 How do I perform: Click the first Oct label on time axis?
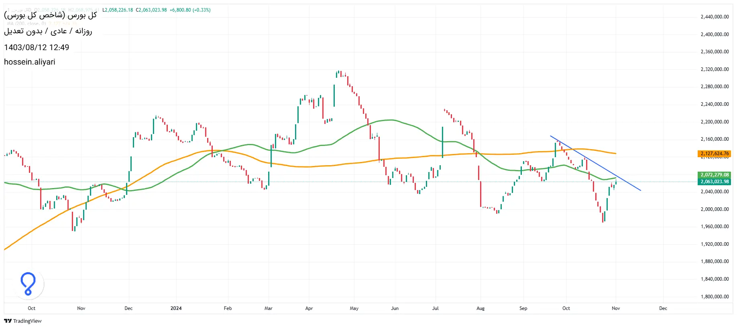(x=32, y=308)
